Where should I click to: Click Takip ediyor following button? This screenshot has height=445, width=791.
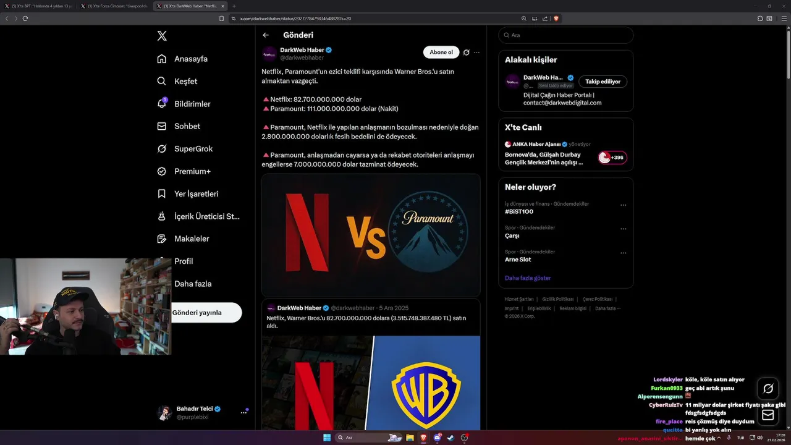click(603, 82)
